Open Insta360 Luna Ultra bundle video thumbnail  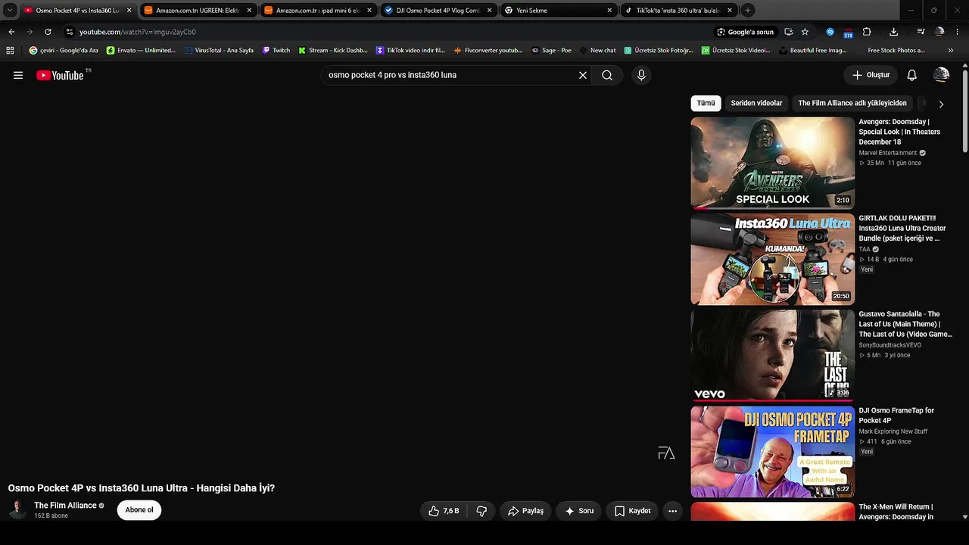click(772, 259)
